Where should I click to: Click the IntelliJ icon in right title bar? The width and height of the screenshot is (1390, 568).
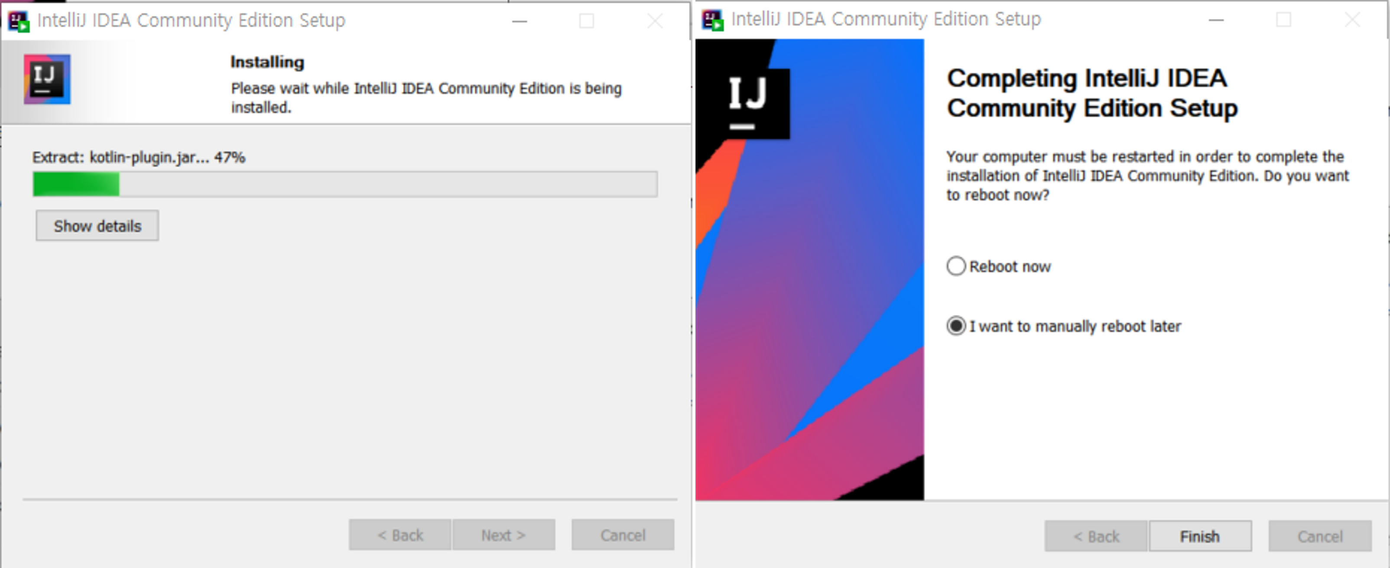712,20
